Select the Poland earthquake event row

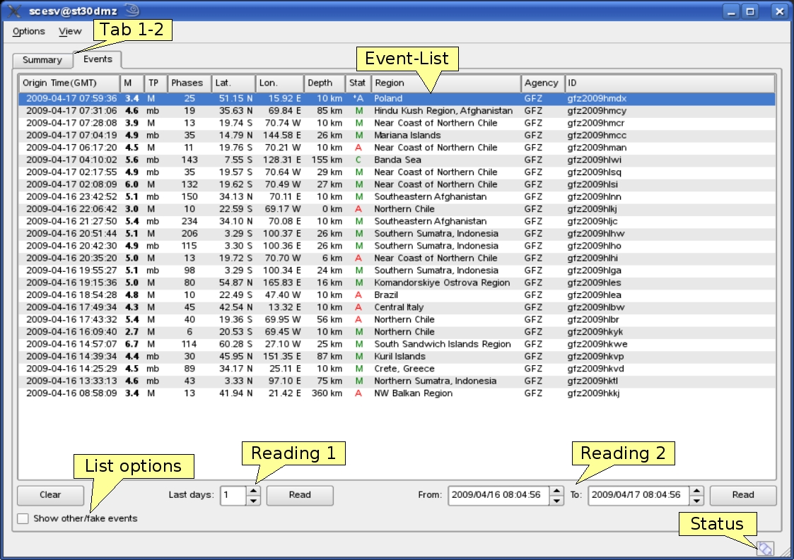[283, 98]
